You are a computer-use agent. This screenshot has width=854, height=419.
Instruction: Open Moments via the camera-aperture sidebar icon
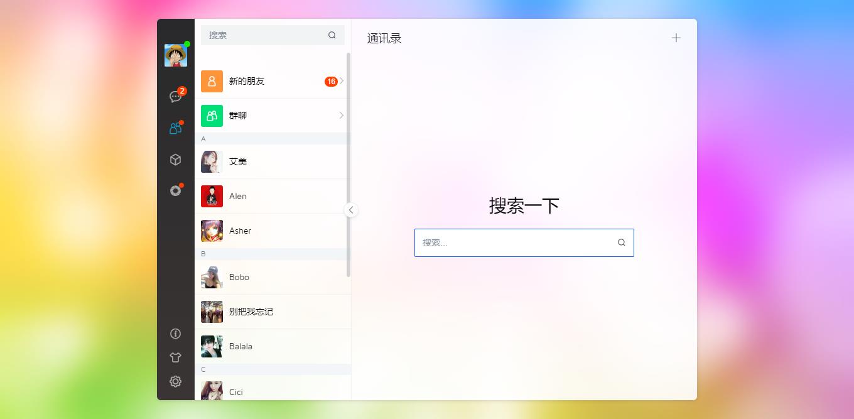coord(175,190)
